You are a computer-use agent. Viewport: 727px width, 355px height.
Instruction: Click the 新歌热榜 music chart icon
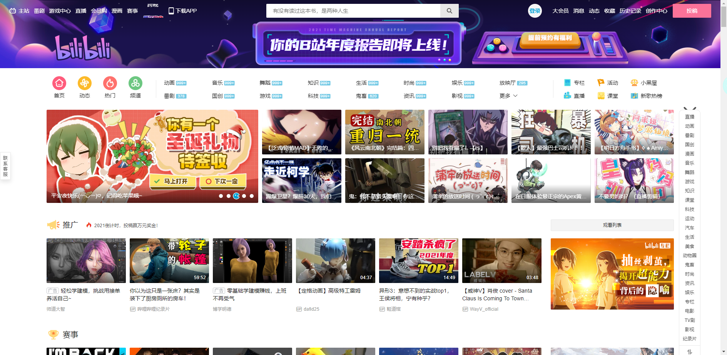click(634, 95)
